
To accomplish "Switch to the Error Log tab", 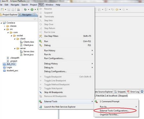I will 133,92.
